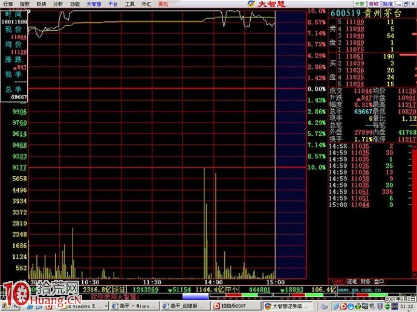Switch to the 盘口 tab

(380, 281)
